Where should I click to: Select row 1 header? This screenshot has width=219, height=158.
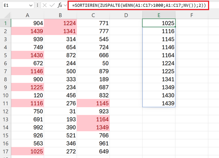[6, 23]
